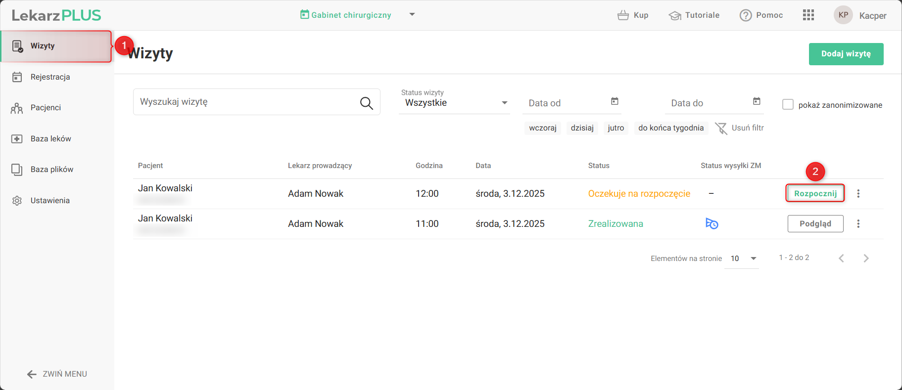Click the ZM shipment status icon
This screenshot has height=390, width=902.
click(712, 224)
